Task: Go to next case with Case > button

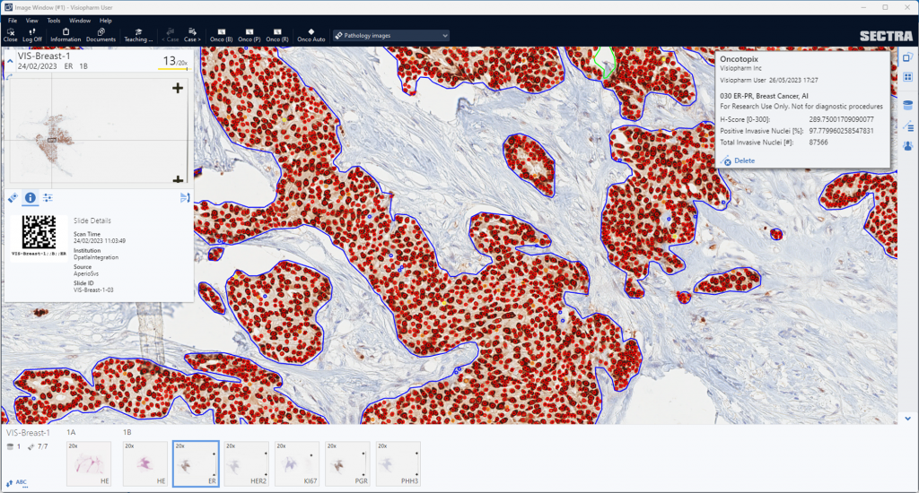Action: 192,35
